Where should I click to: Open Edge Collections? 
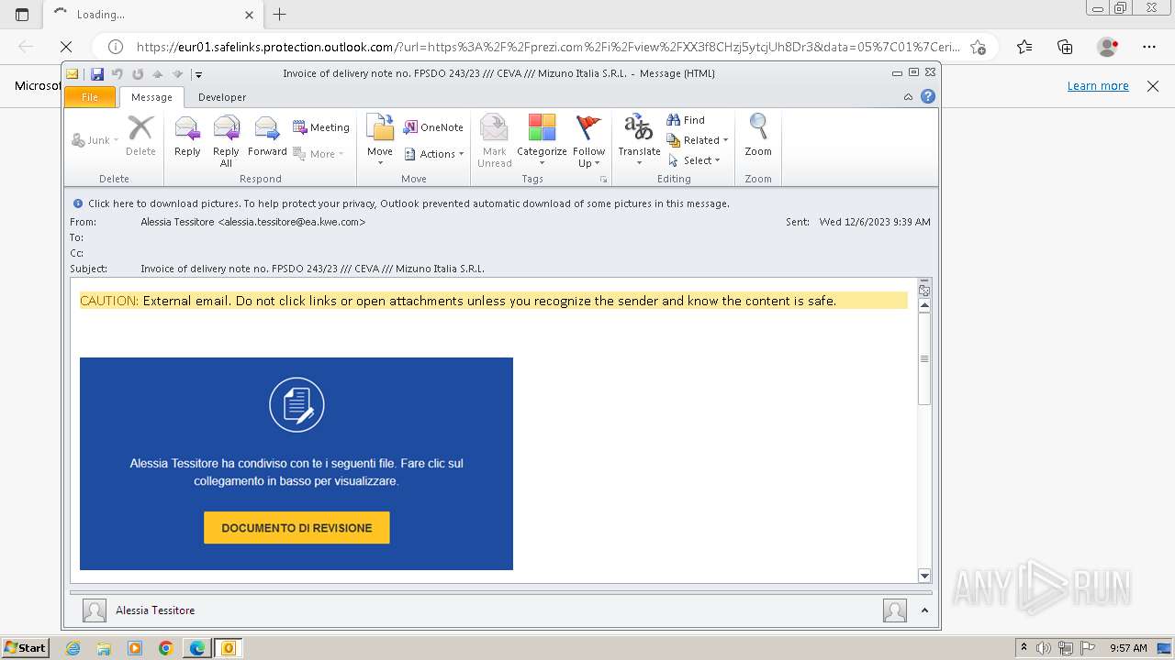[x=1065, y=47]
